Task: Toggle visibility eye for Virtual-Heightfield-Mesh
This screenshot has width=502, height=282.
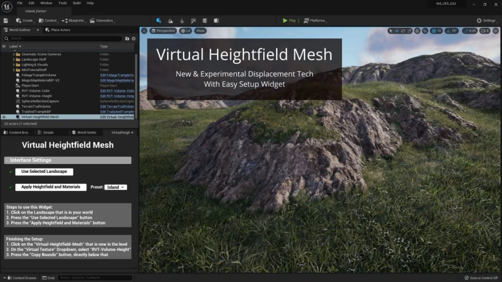Action: pyautogui.click(x=4, y=117)
